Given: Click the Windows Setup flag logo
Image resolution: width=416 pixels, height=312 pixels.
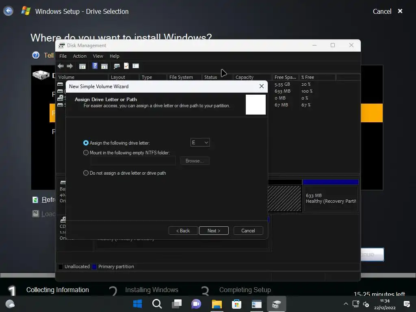Looking at the screenshot, I should point(26,11).
